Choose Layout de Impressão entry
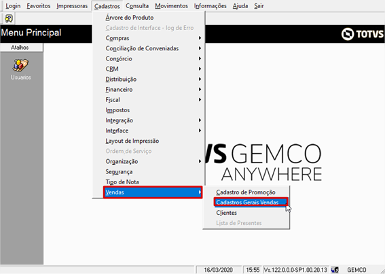 coord(148,141)
